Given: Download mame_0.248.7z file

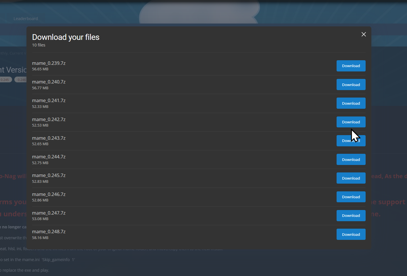Looking at the screenshot, I should pos(351,234).
